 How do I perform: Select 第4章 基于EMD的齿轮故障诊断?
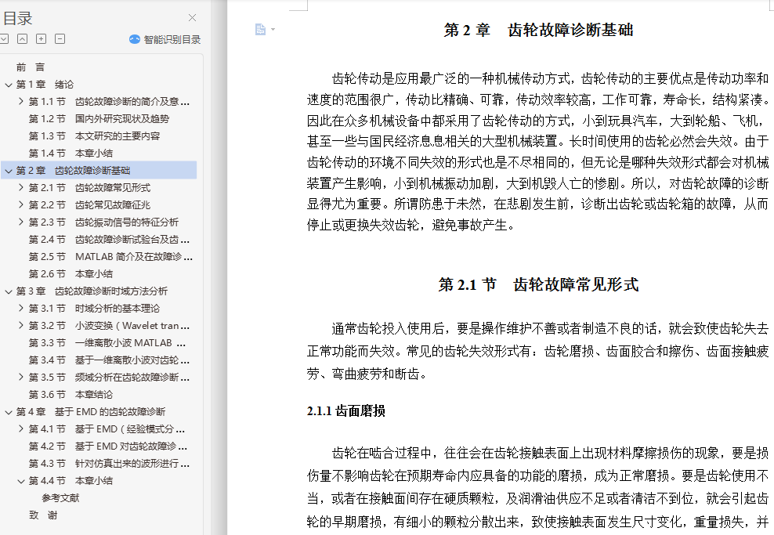pos(91,411)
